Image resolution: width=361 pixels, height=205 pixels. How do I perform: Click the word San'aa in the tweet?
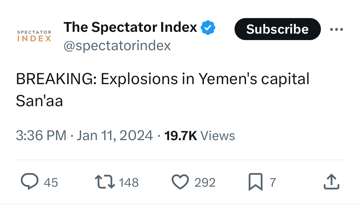(39, 101)
